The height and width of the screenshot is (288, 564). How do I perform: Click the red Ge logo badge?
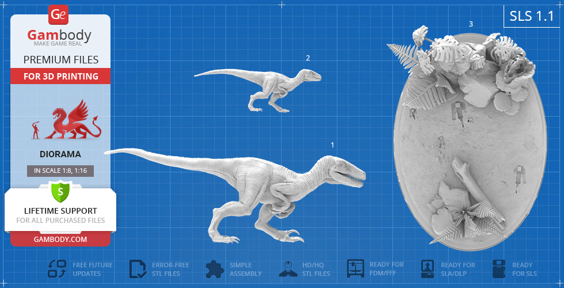point(60,13)
